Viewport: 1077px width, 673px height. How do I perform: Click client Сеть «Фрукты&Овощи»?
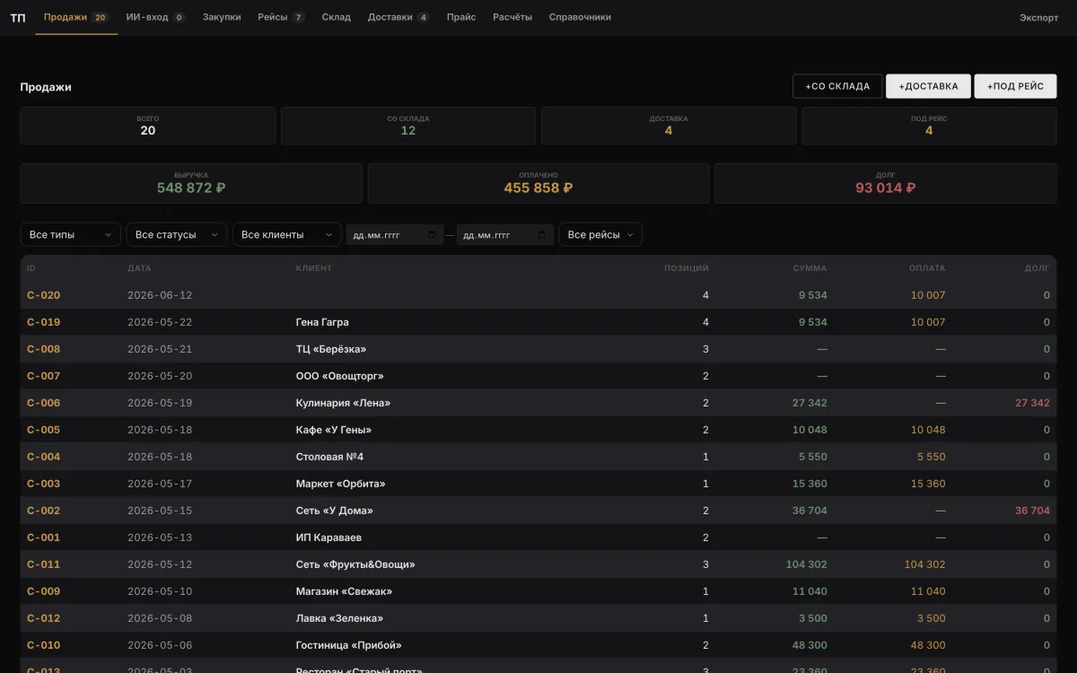355,564
